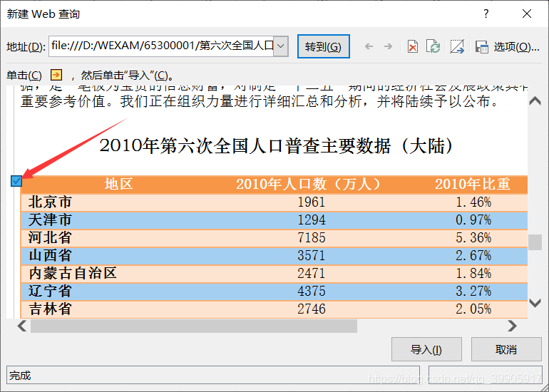The height and width of the screenshot is (392, 549).
Task: Click the 2010年比重 column header
Action: tap(473, 184)
